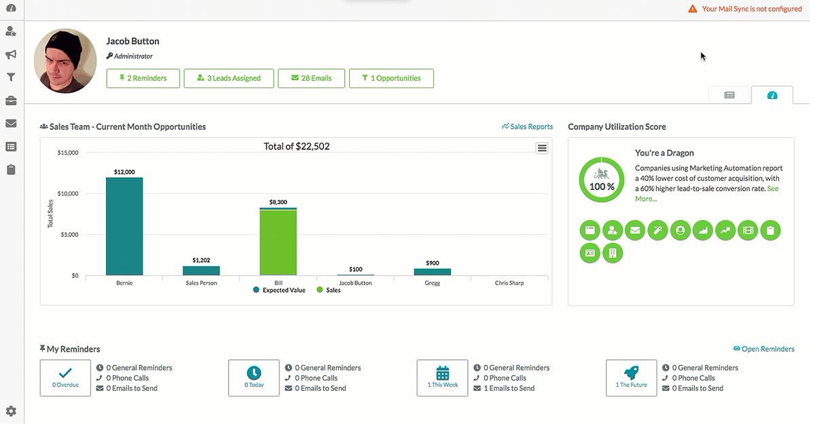Switch to the list view tab
This screenshot has width=815, height=427.
[x=729, y=96]
